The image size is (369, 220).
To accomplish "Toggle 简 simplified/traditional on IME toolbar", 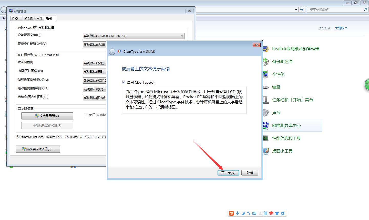I will pos(265,213).
